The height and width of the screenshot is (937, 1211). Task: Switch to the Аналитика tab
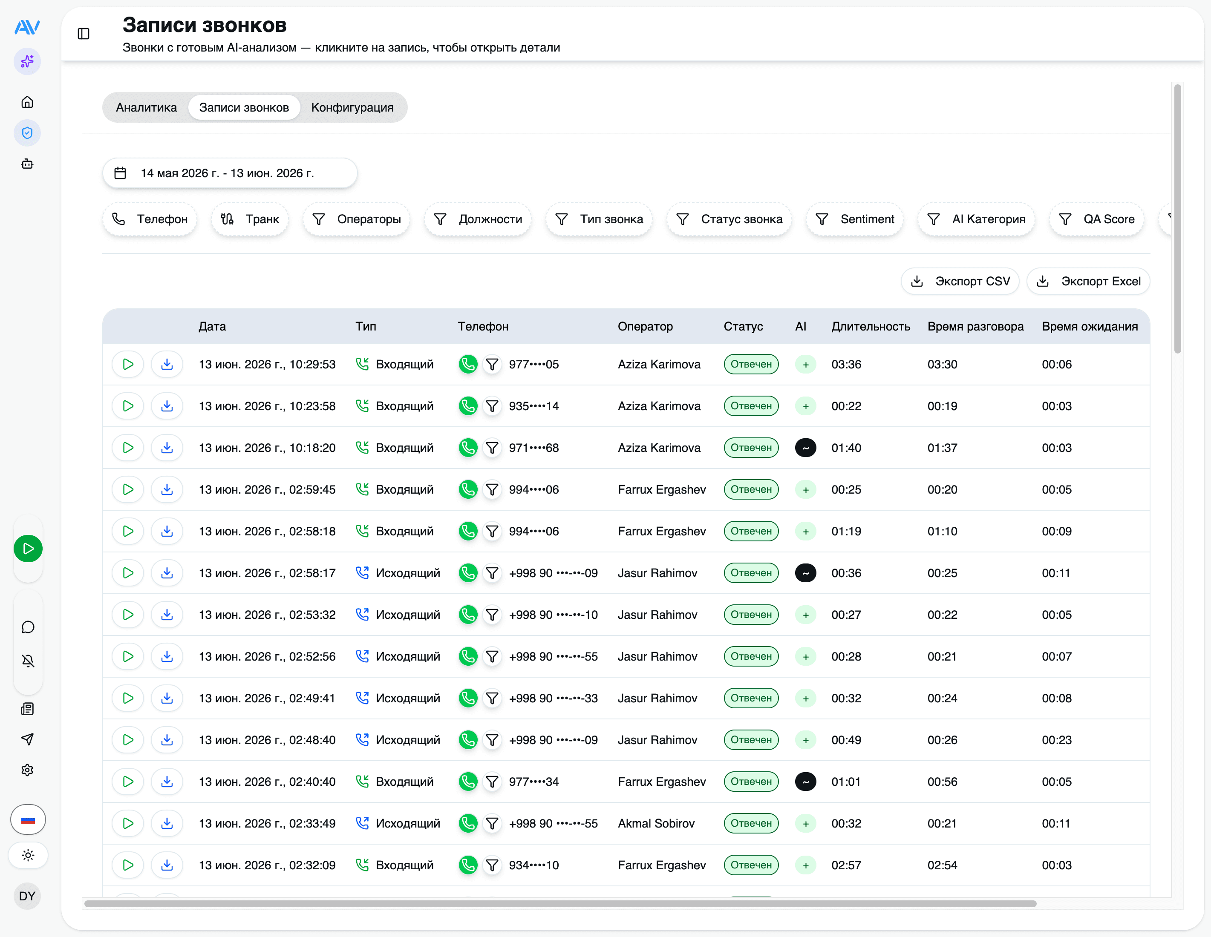pyautogui.click(x=147, y=107)
